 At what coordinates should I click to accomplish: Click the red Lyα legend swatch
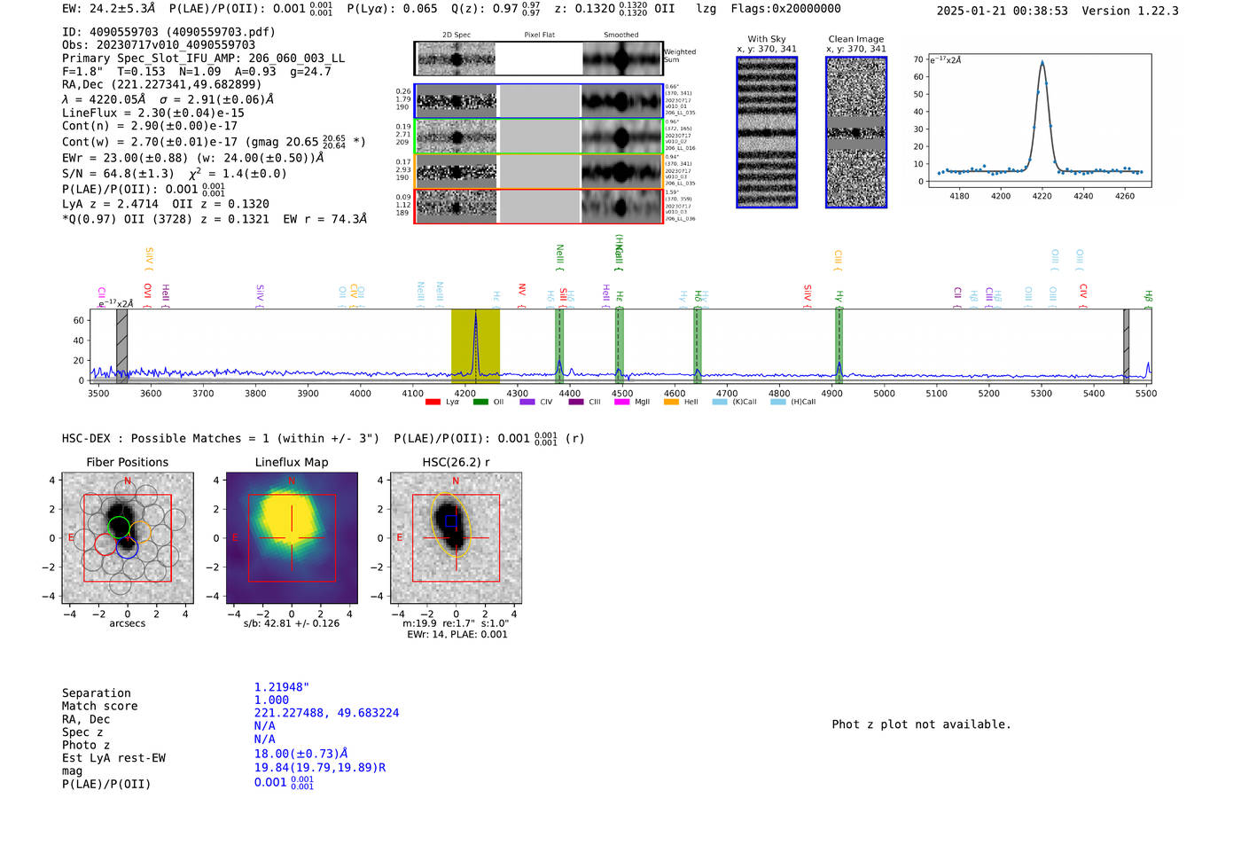click(433, 402)
